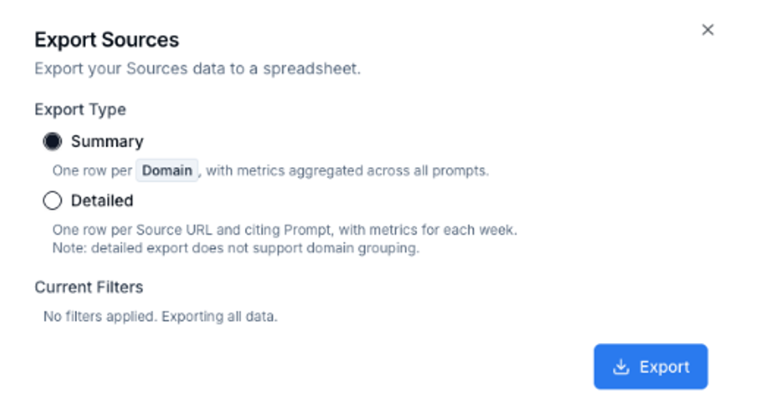This screenshot has height=416, width=761.
Task: Click the blue Export button
Action: point(650,367)
